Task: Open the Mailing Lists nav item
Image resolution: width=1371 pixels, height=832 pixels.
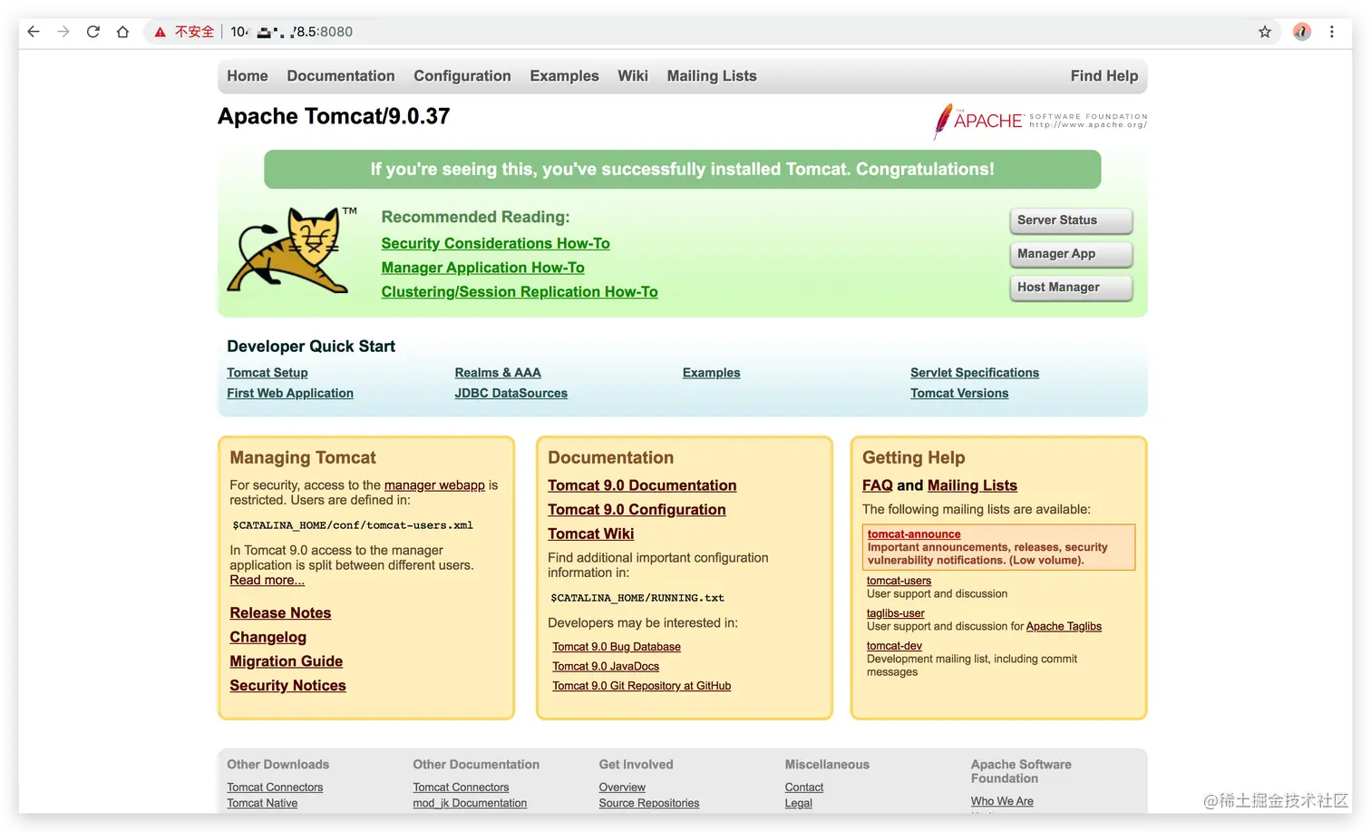Action: [x=712, y=76]
